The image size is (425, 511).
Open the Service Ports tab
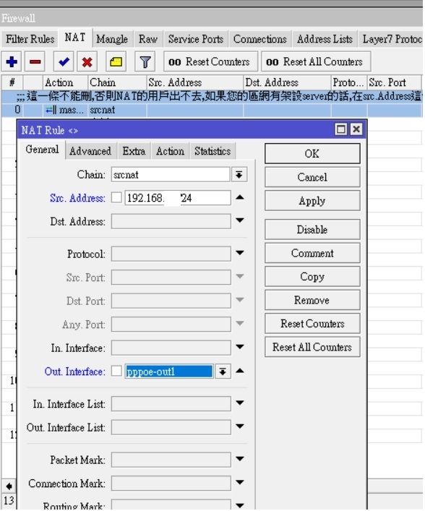click(196, 39)
